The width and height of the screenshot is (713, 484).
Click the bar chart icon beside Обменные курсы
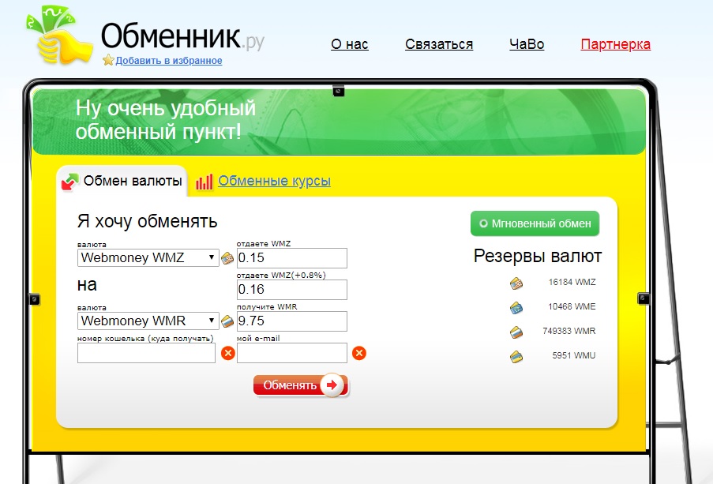click(205, 182)
